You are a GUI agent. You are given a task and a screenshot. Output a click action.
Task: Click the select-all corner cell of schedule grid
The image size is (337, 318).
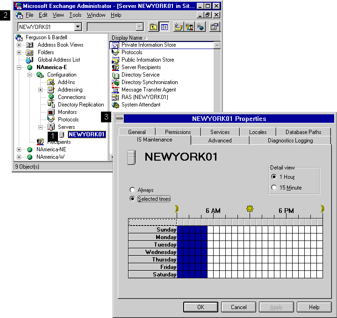pyautogui.click(x=152, y=222)
